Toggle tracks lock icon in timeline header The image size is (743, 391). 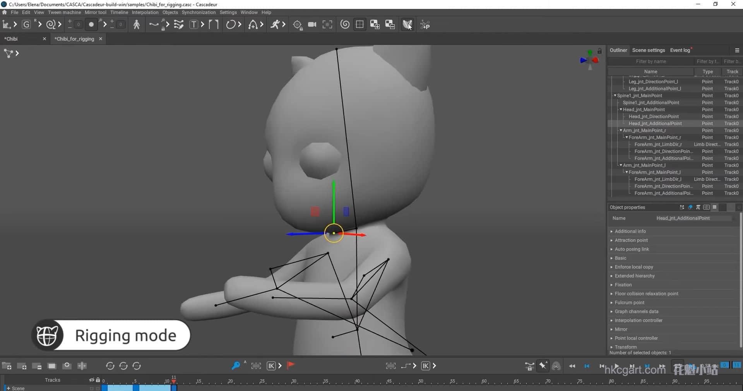(98, 380)
